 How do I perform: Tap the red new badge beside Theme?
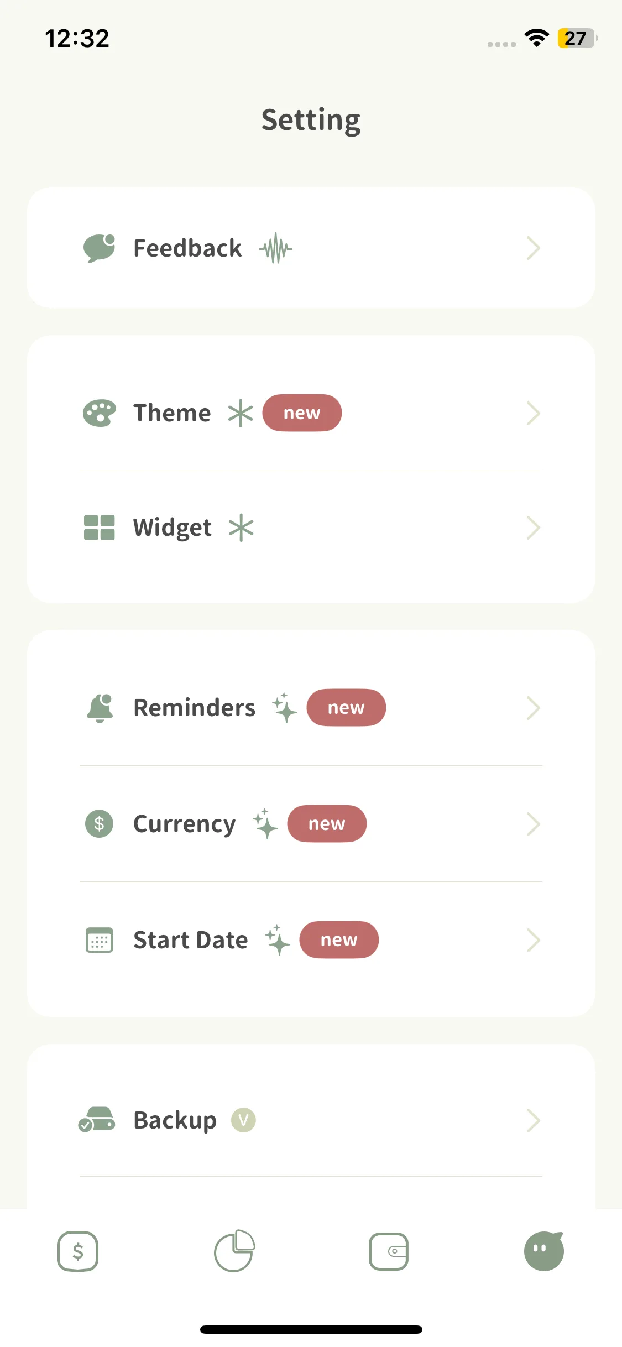pos(302,413)
